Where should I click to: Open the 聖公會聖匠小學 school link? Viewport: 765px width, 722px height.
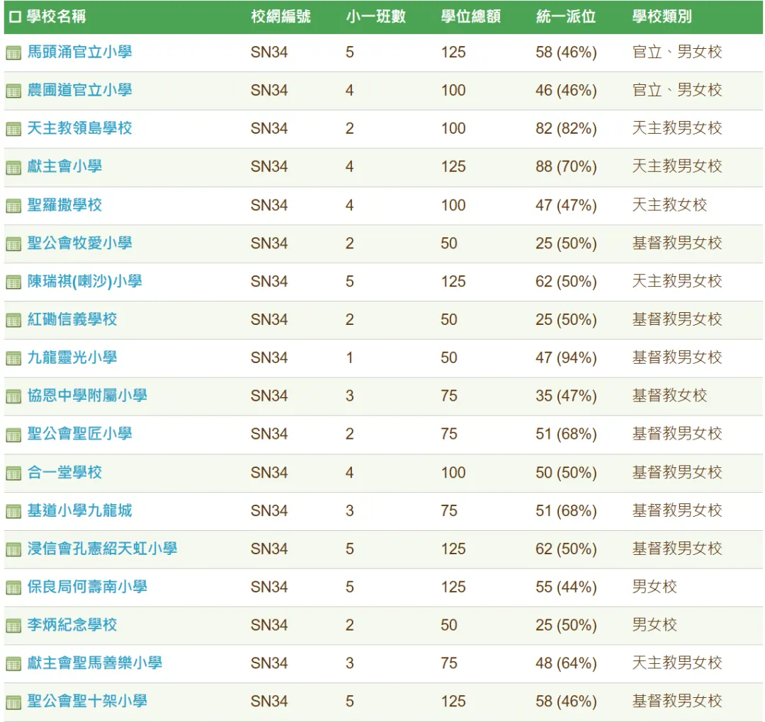pos(79,433)
